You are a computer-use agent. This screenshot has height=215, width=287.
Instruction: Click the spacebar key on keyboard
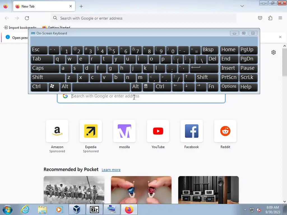coord(101,87)
